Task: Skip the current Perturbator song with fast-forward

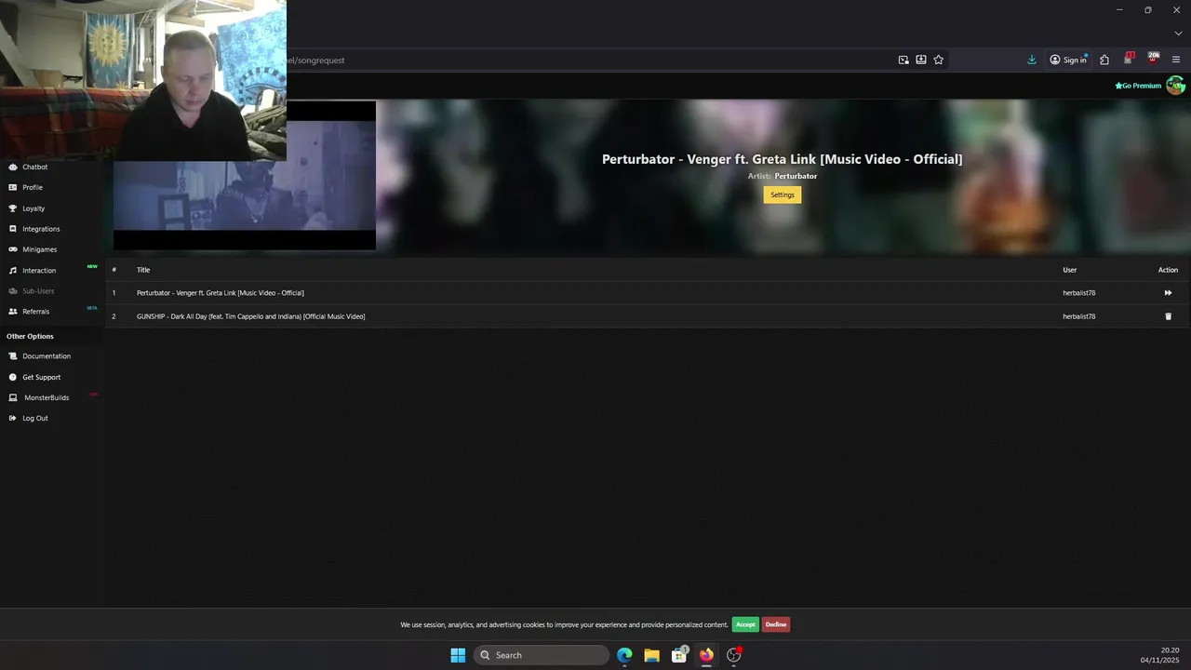Action: pyautogui.click(x=1168, y=293)
